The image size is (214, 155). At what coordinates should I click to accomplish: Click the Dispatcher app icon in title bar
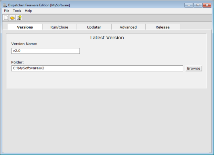[x=5, y=5]
